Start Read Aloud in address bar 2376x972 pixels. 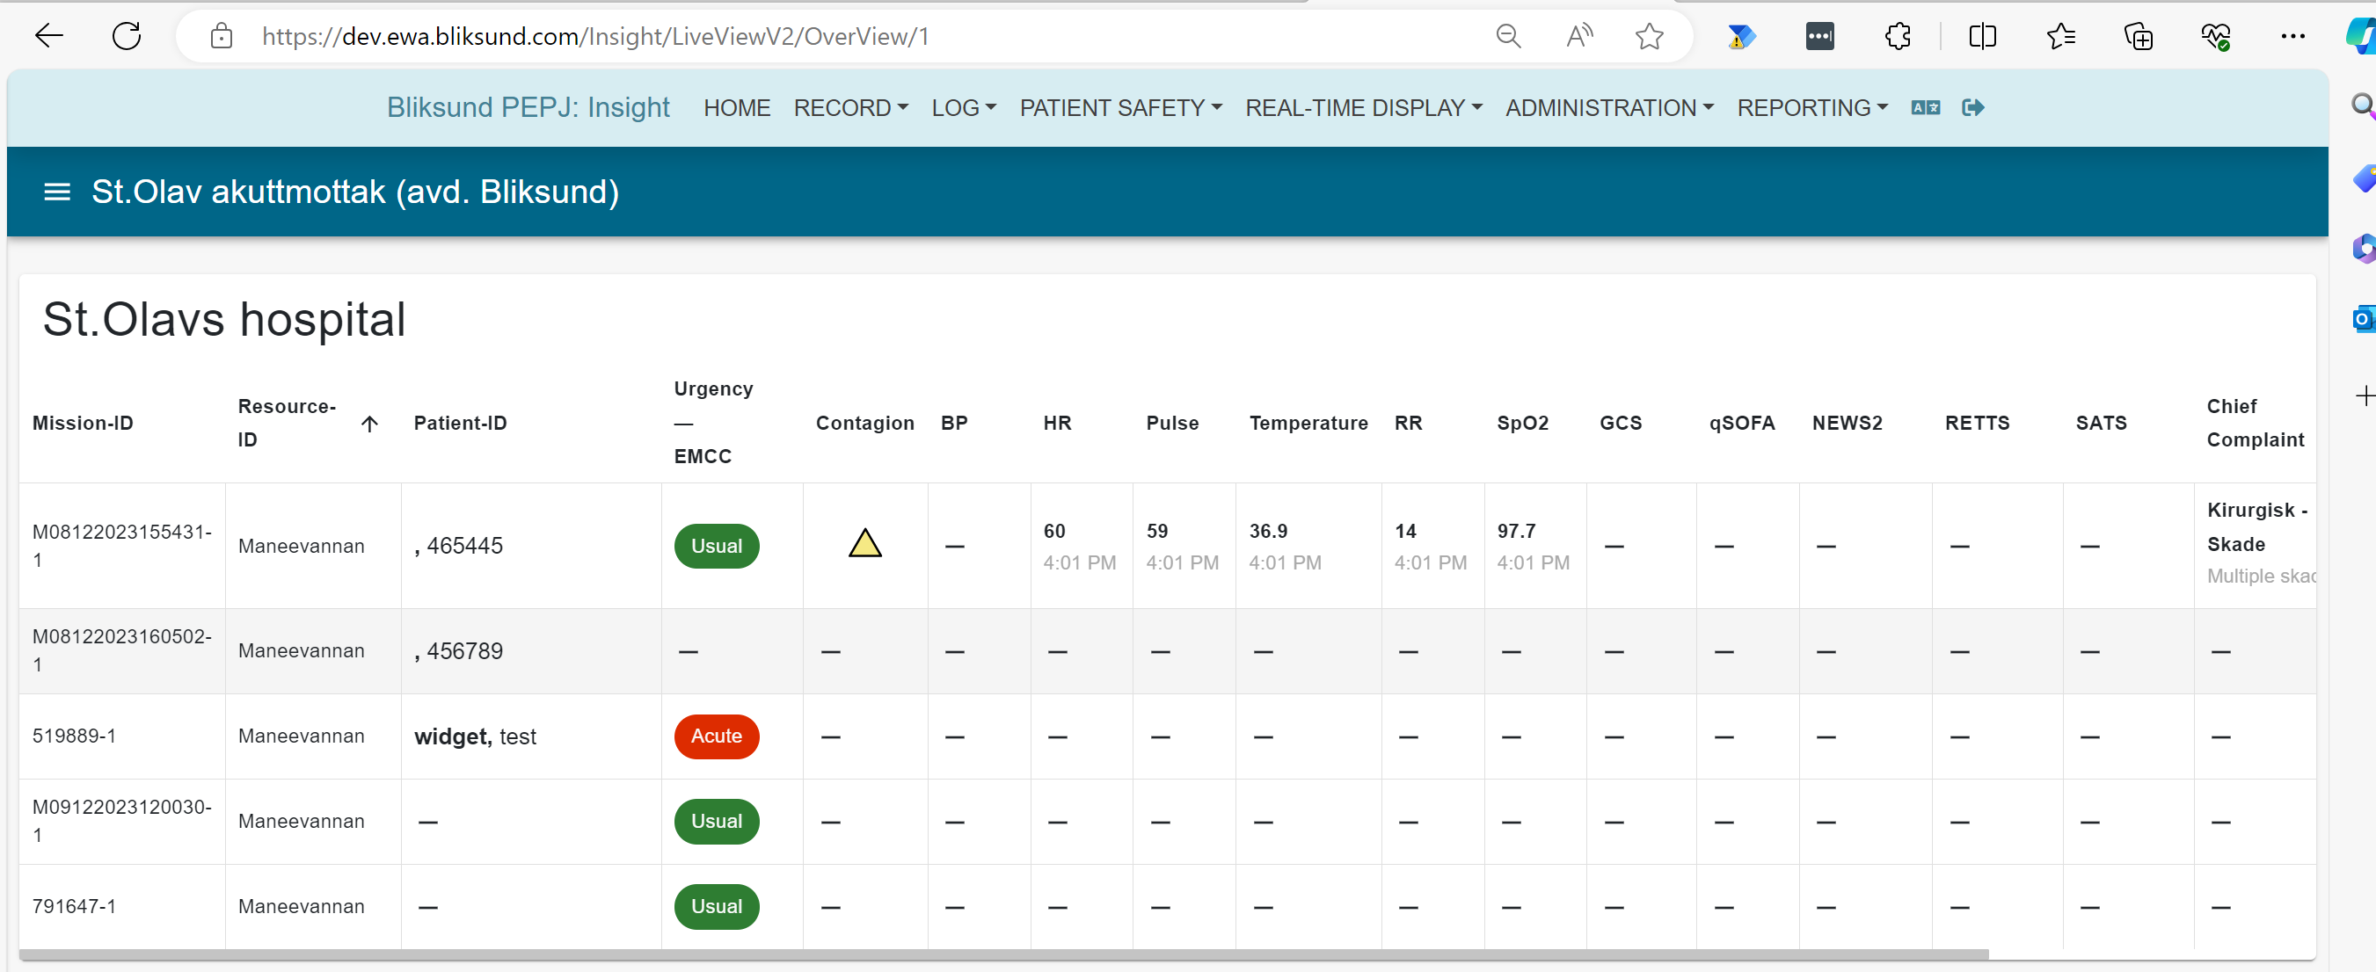pos(1579,36)
